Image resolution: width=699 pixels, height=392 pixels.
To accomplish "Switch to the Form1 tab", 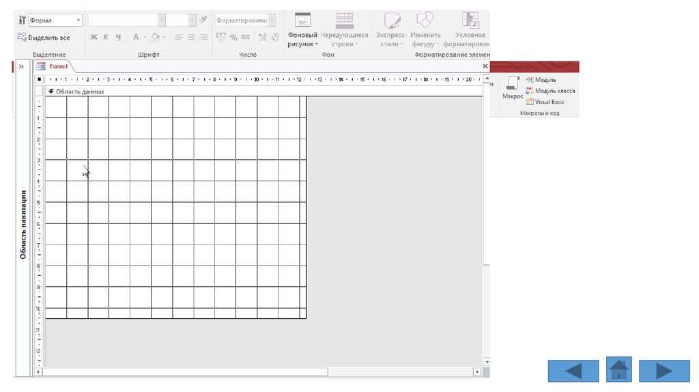I will coord(58,66).
